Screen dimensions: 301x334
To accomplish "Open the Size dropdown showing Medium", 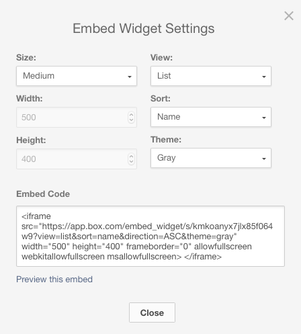I will point(77,76).
